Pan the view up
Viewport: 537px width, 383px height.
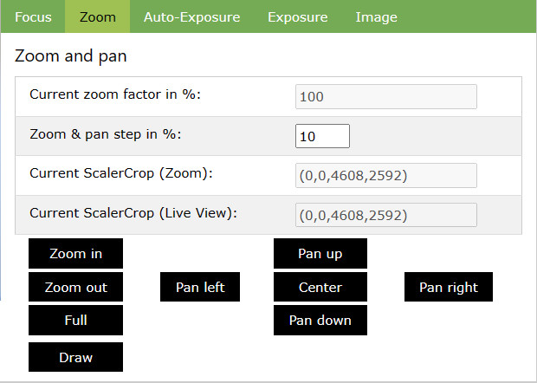(320, 254)
